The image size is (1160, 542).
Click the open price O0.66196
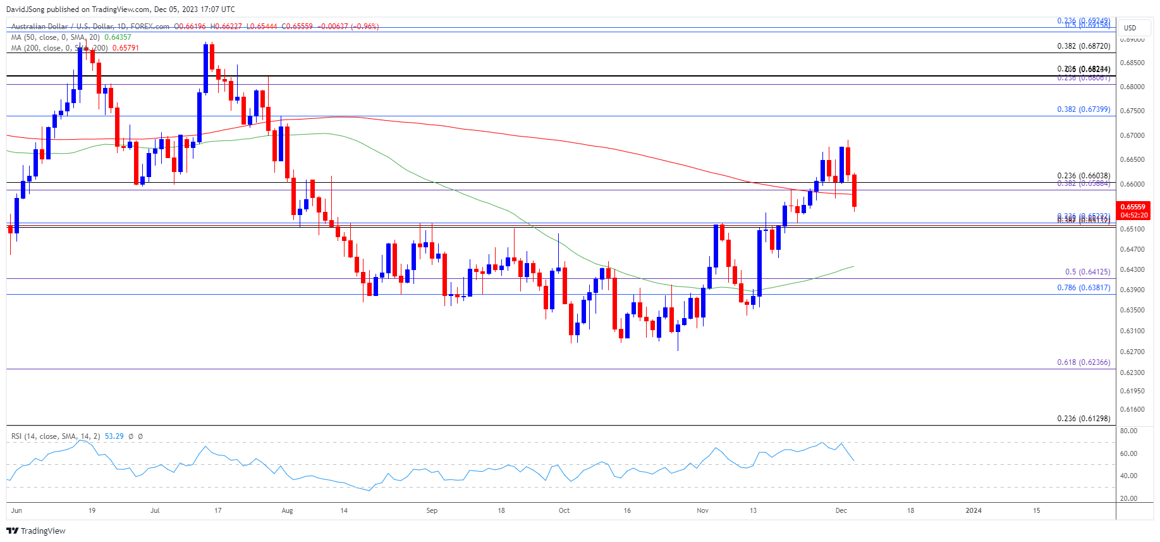click(x=190, y=27)
